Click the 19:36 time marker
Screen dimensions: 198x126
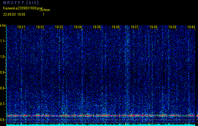[116, 27]
